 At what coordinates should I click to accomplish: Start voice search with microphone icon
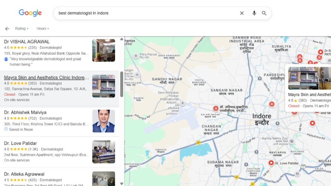(254, 13)
